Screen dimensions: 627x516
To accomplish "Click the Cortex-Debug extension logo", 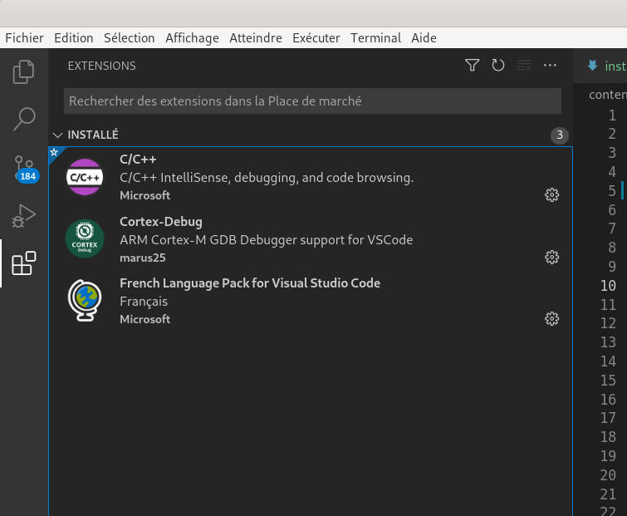I will (x=85, y=238).
